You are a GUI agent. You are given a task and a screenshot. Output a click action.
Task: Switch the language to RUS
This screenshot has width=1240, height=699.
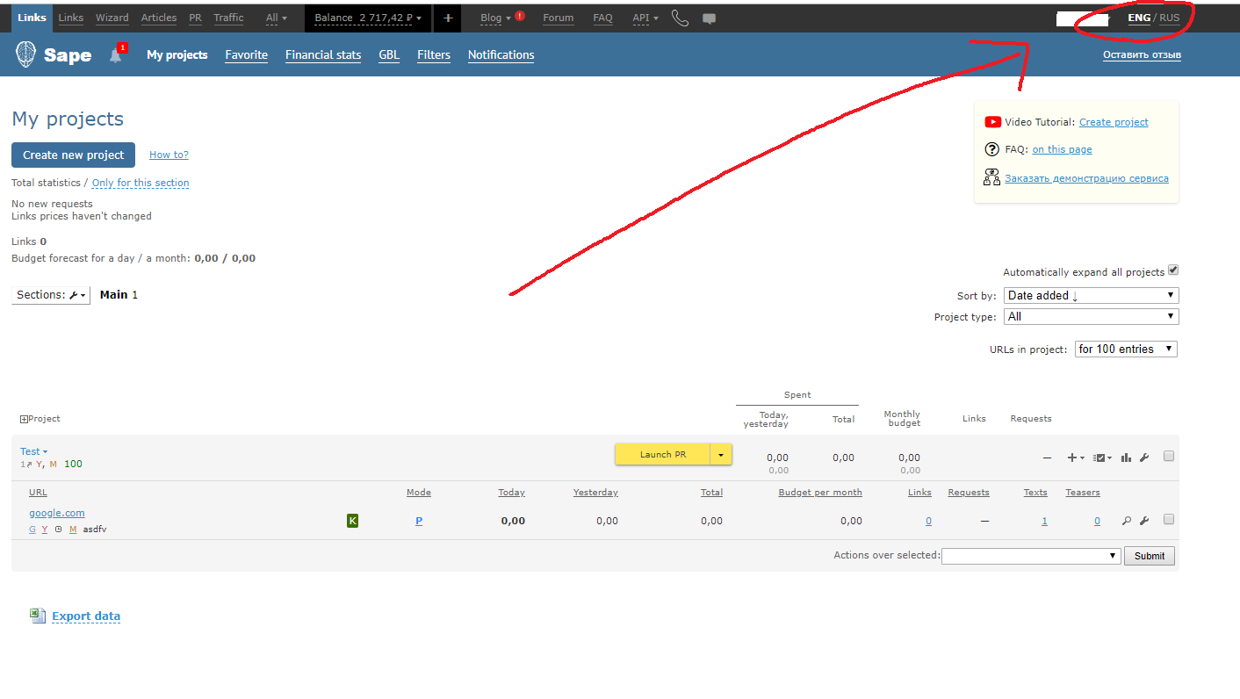[x=1170, y=18]
